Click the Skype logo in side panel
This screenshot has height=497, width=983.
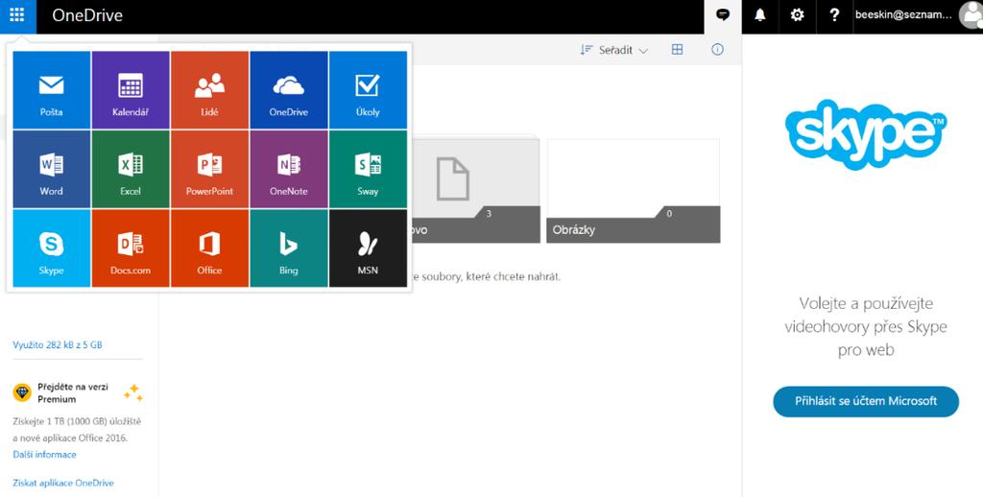[866, 134]
